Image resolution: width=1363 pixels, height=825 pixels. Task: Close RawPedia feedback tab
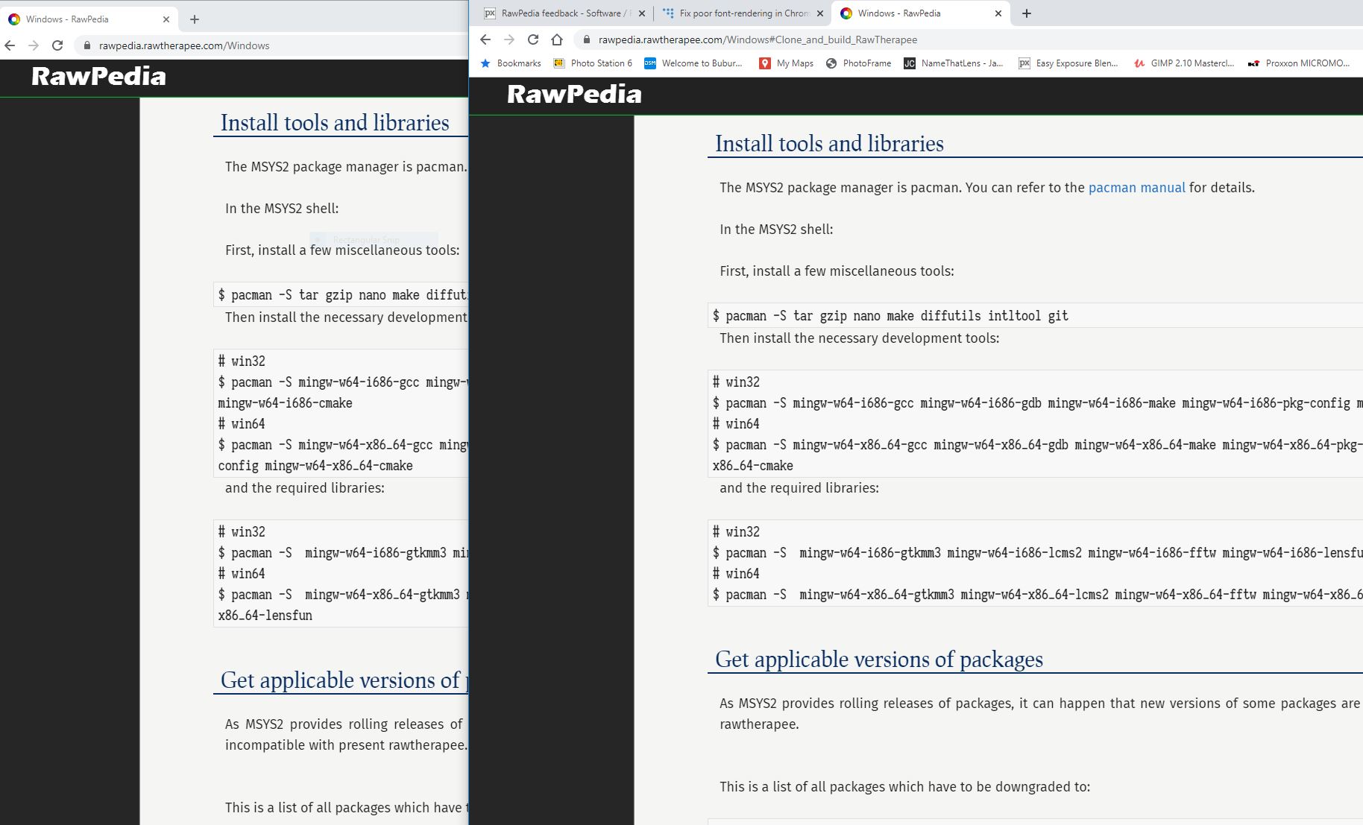point(642,13)
